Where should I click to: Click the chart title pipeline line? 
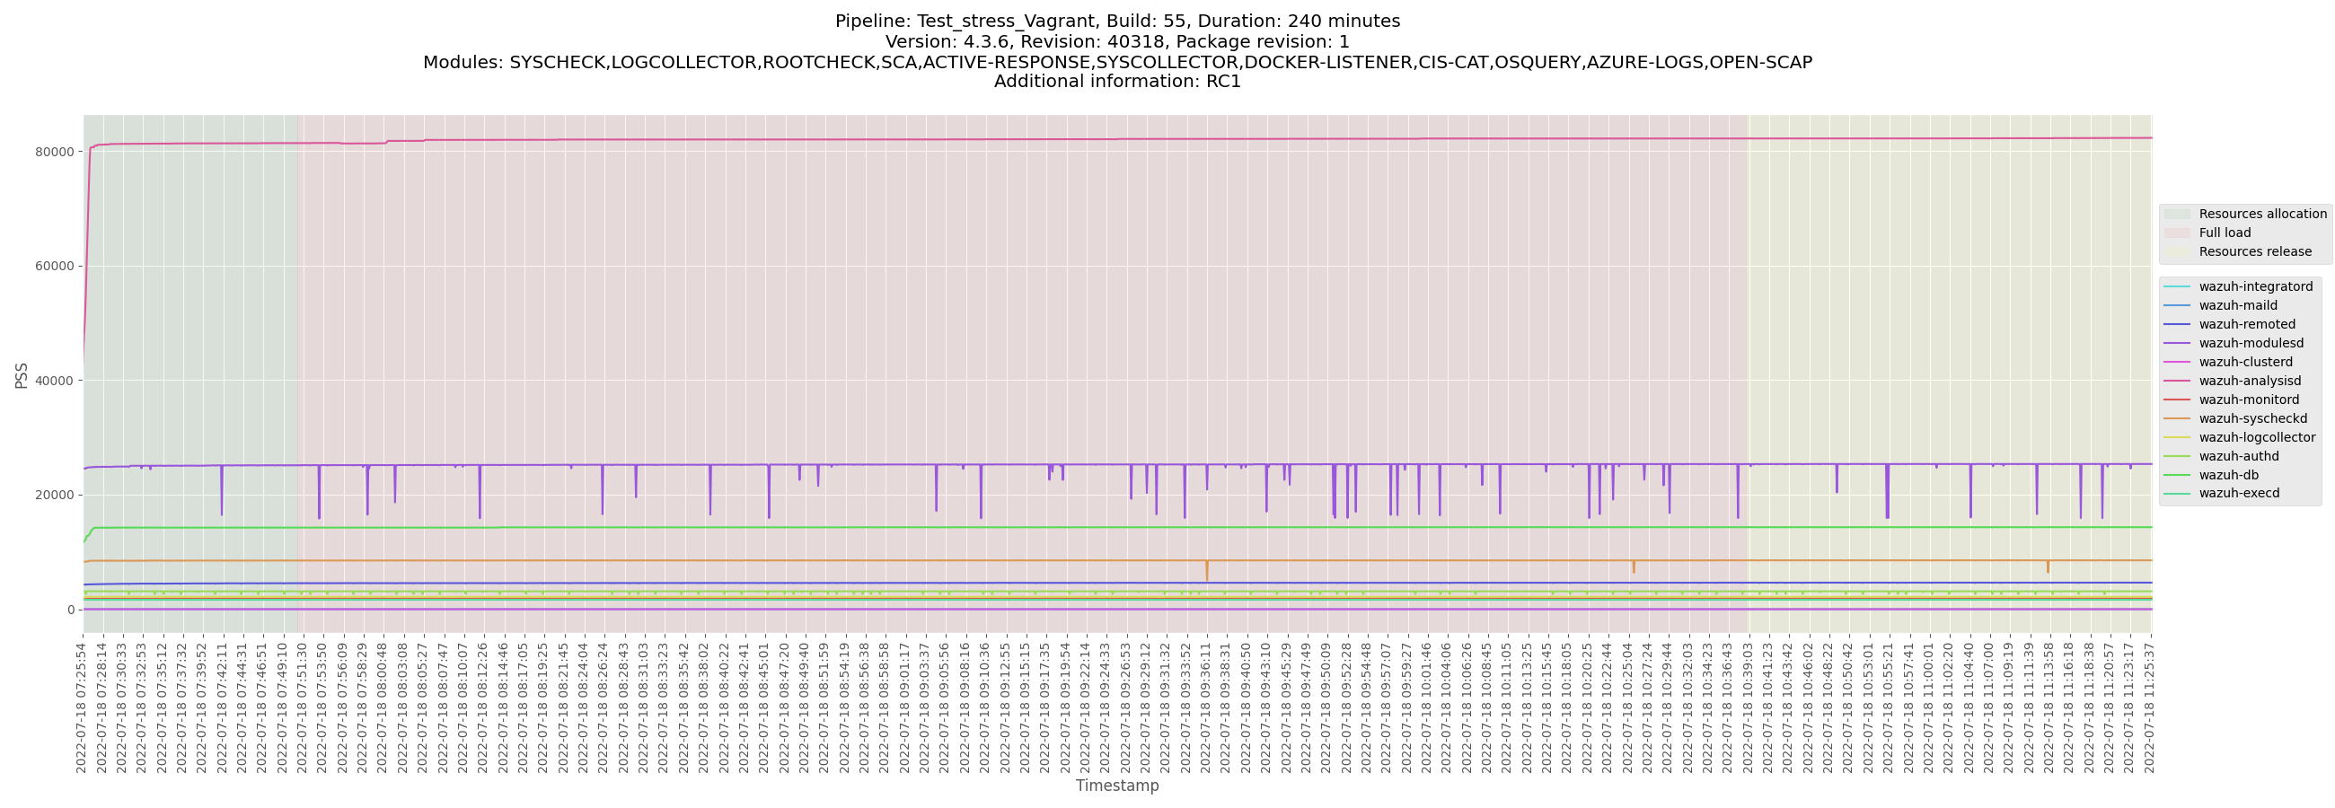tap(1116, 21)
